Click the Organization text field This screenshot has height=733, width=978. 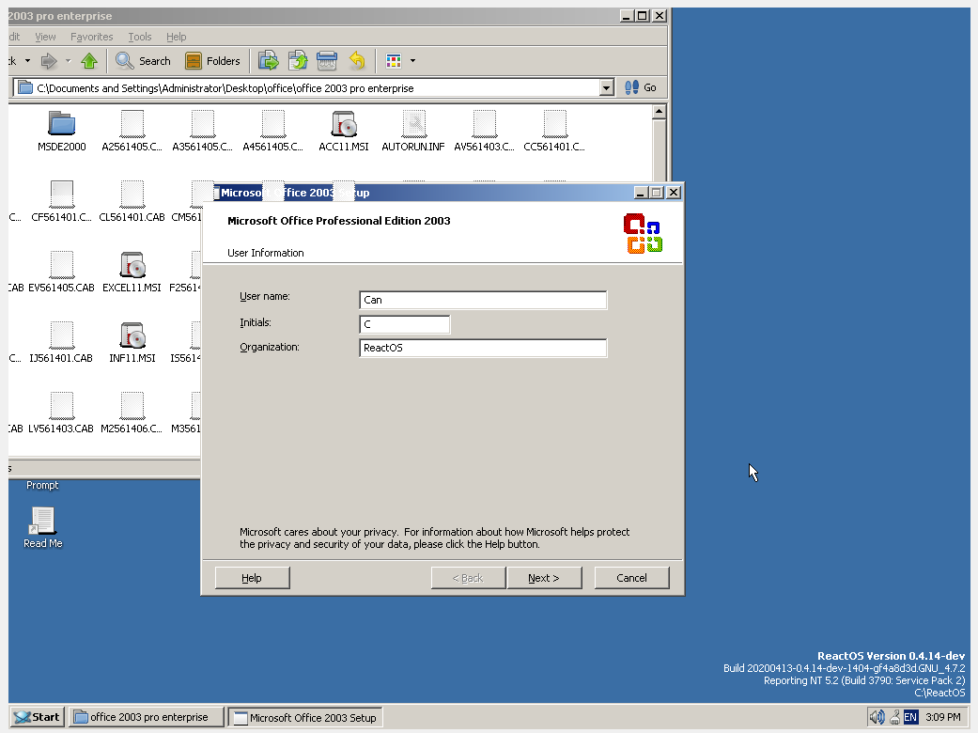(483, 348)
